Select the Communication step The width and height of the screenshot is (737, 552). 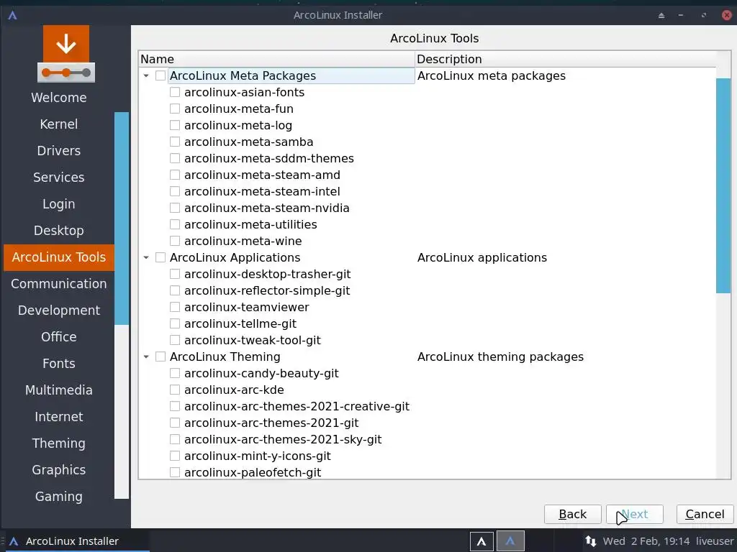coord(59,283)
